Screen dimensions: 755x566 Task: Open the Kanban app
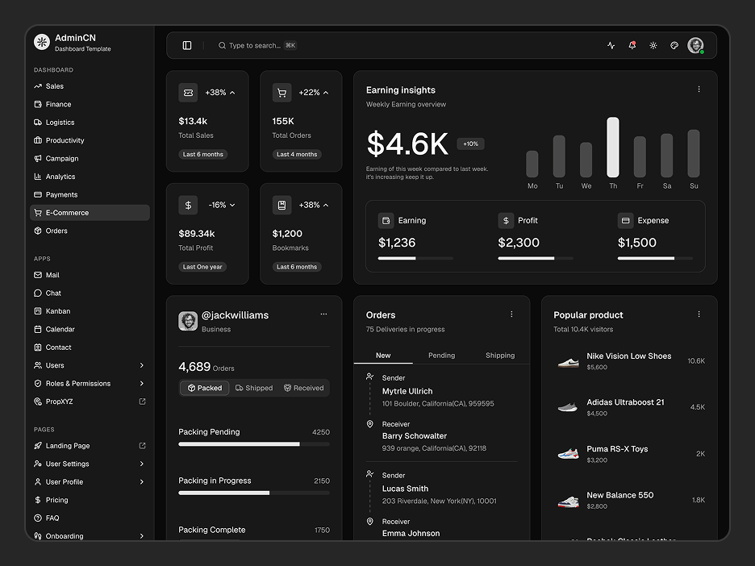90,311
